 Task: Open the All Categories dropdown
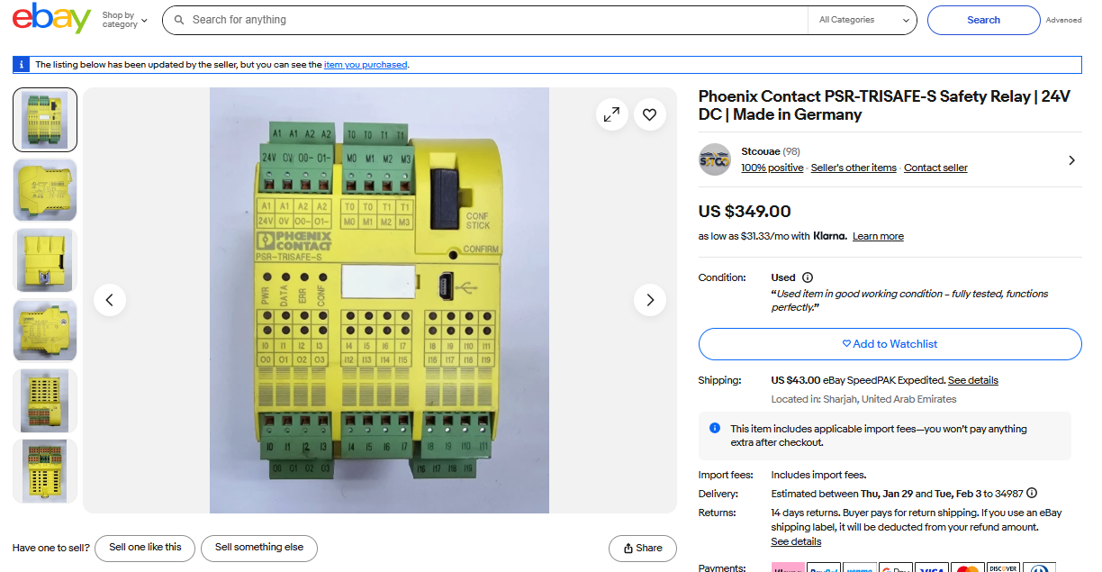[x=863, y=20]
